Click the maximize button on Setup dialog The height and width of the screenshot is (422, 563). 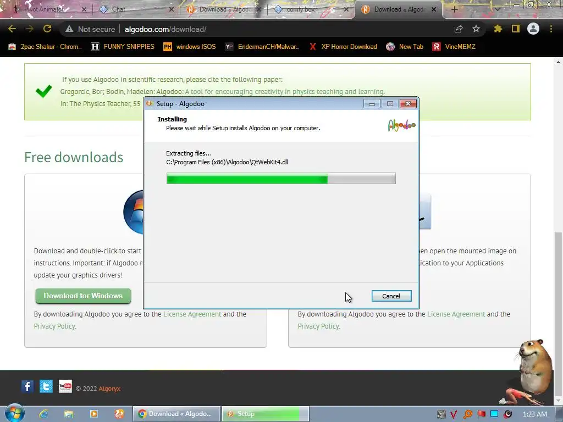tap(390, 104)
